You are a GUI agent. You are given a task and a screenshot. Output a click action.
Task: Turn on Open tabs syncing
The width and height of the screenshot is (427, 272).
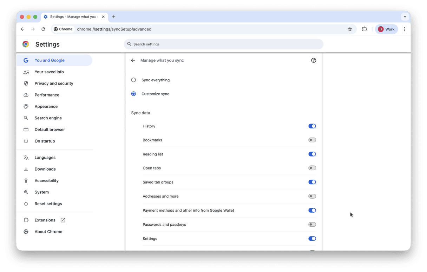(312, 168)
